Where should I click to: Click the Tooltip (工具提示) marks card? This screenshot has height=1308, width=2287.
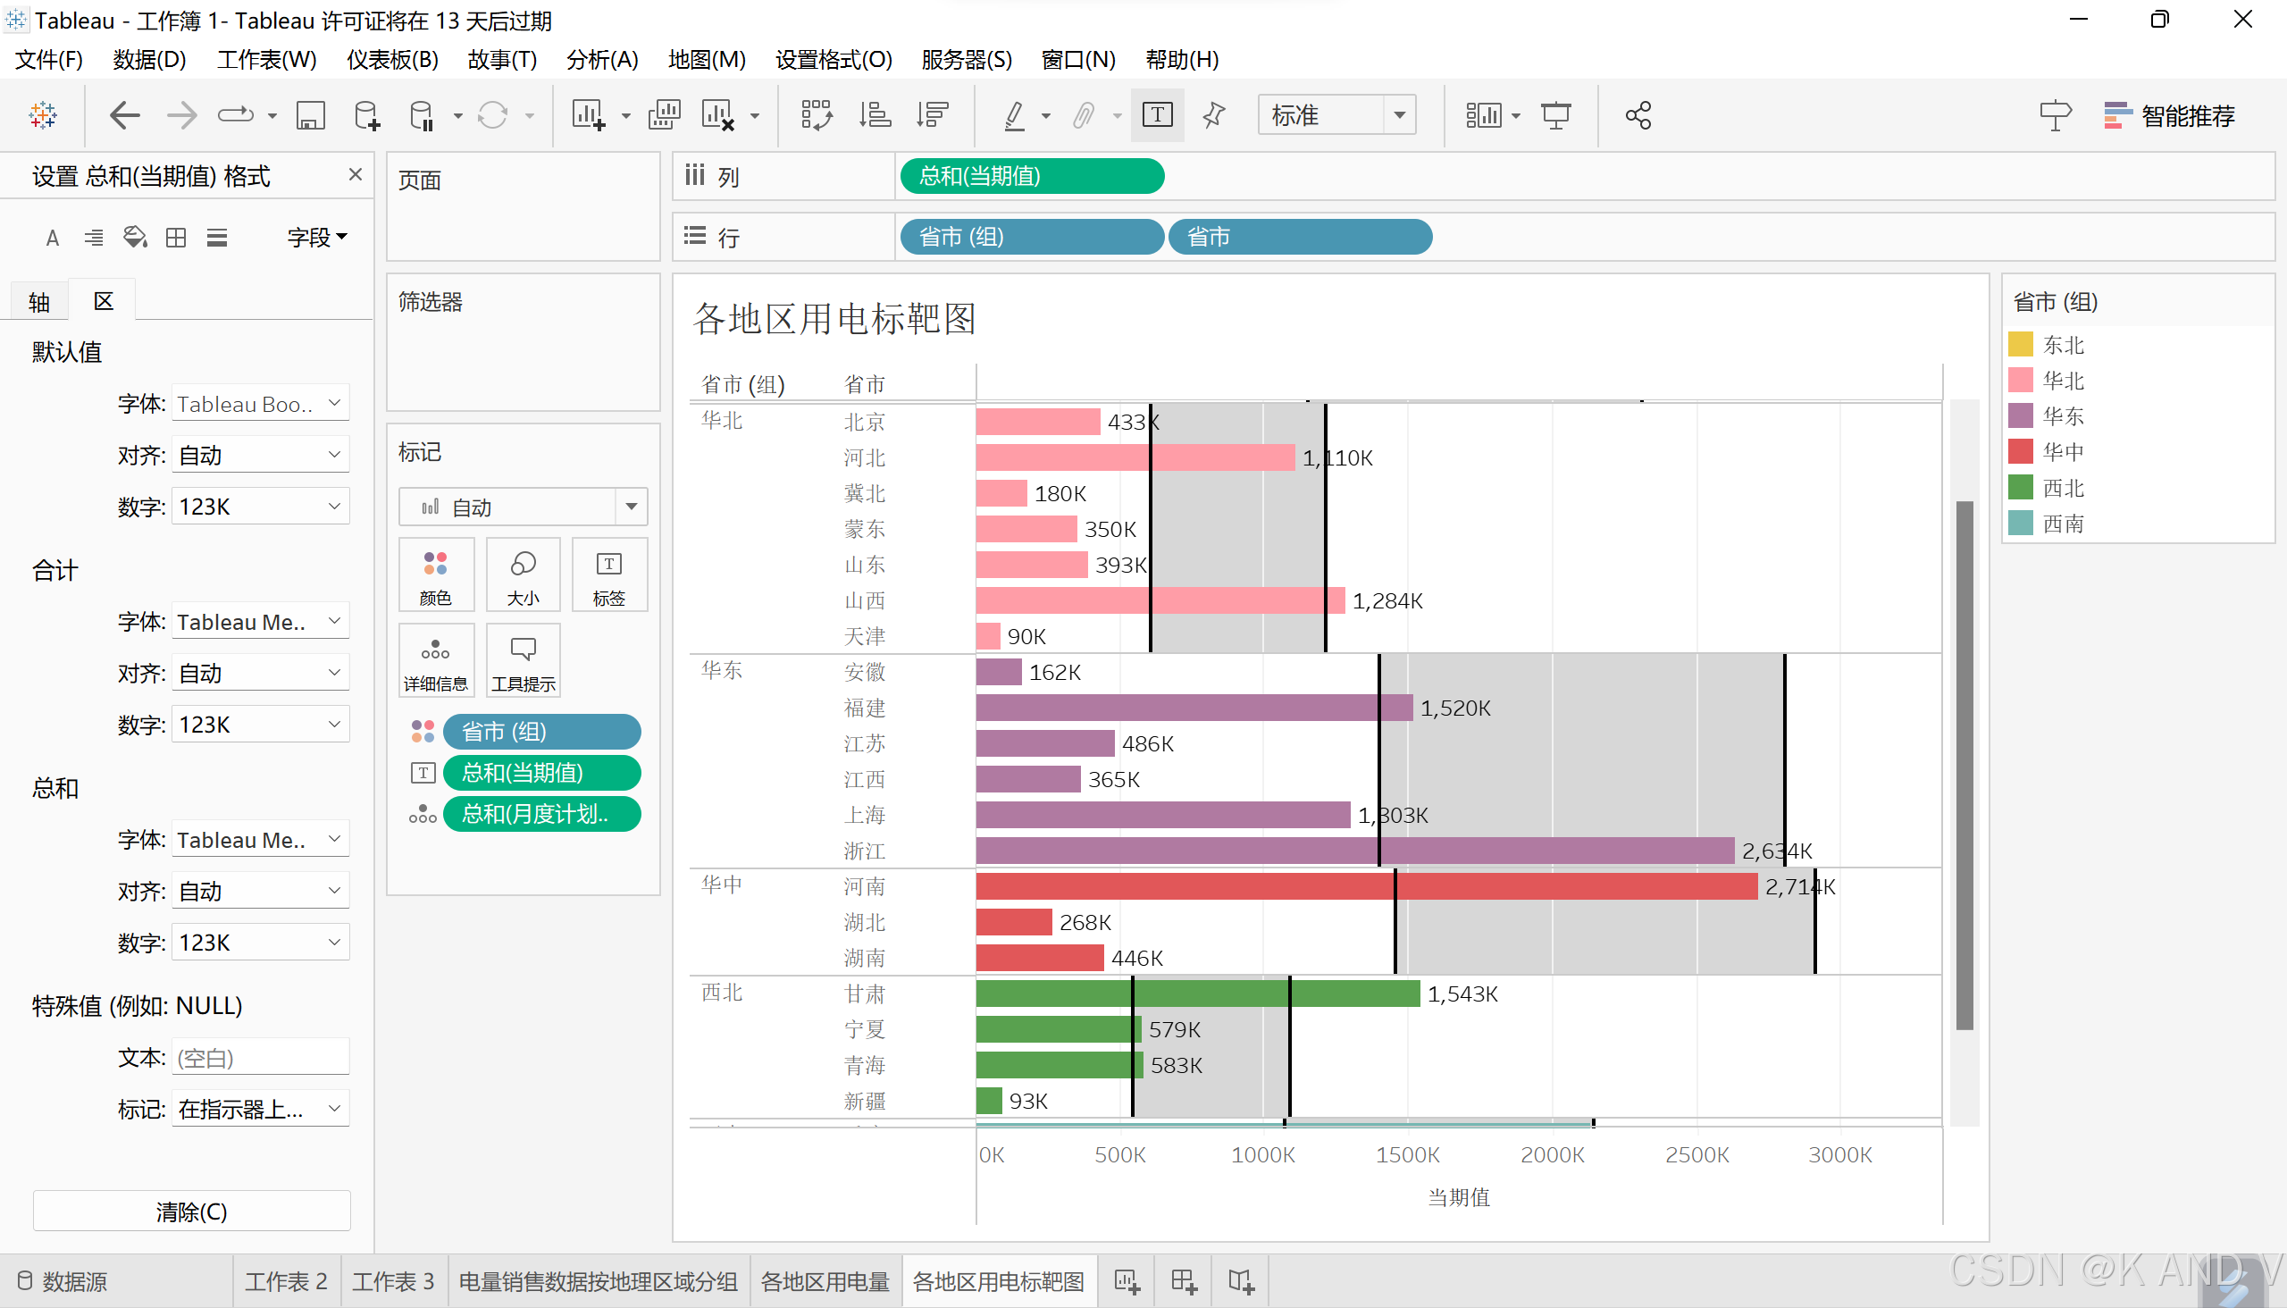pos(523,661)
